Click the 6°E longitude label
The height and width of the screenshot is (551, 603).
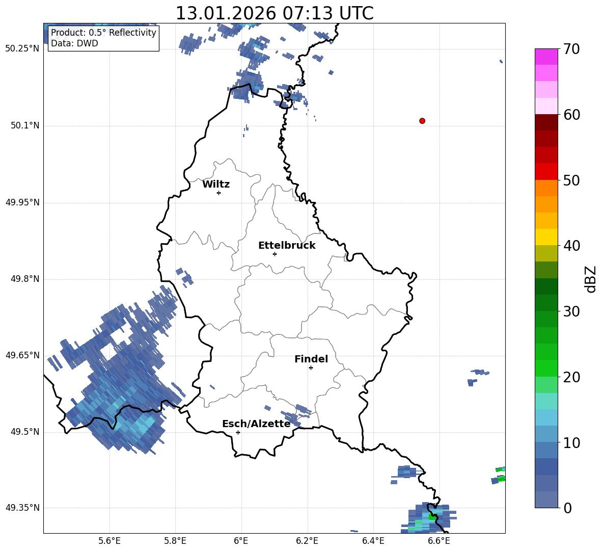[241, 541]
